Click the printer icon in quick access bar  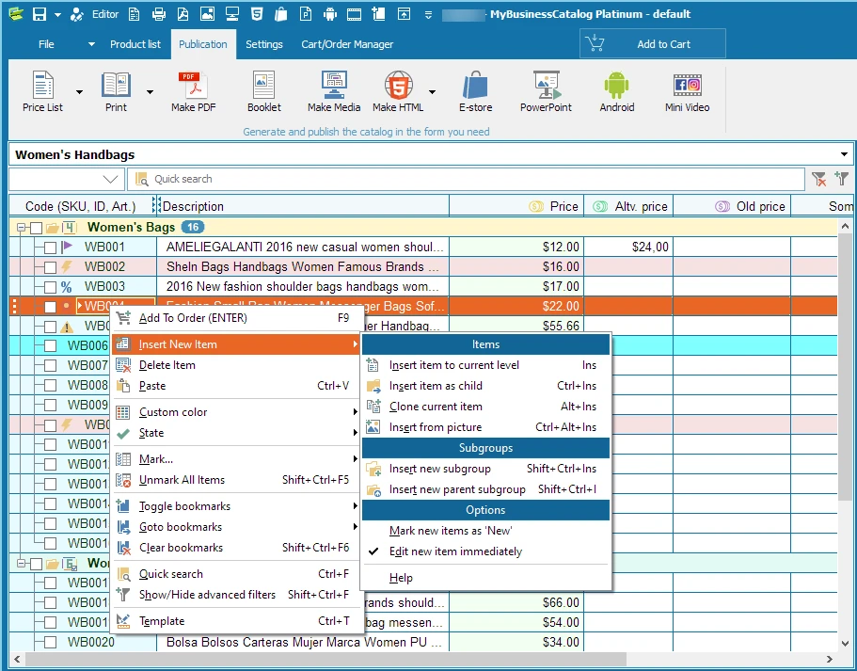point(158,14)
